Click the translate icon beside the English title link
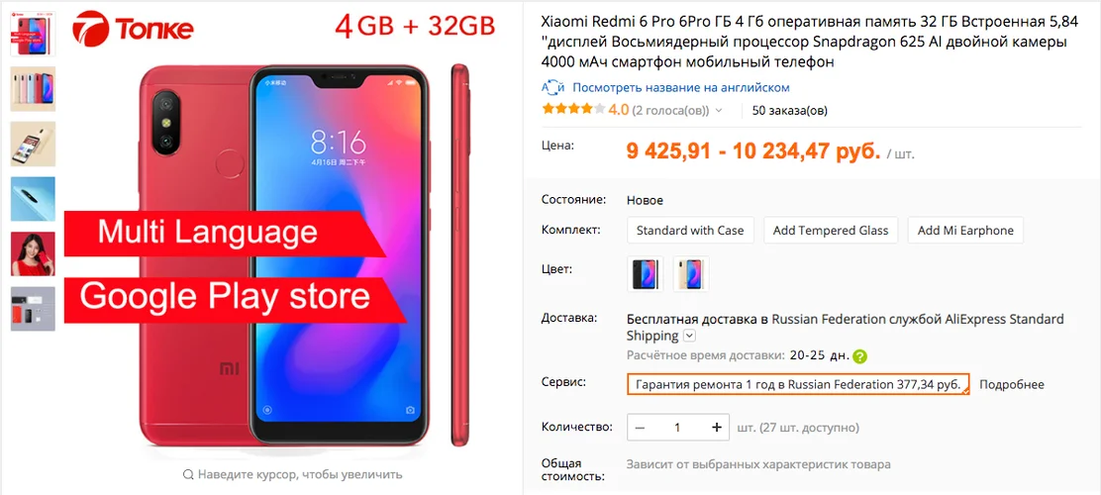Image resolution: width=1101 pixels, height=495 pixels. [x=553, y=88]
